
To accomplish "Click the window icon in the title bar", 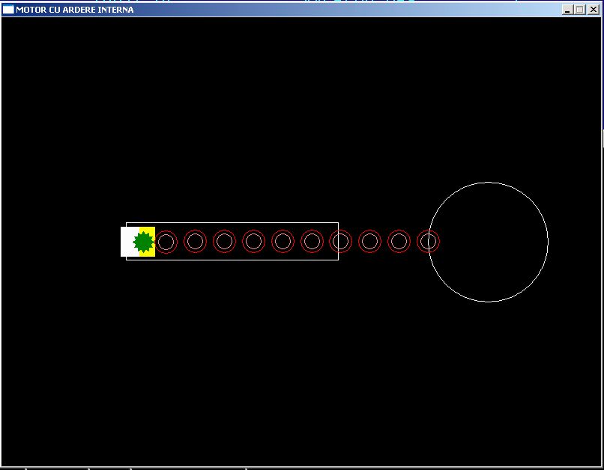I will 8,10.
